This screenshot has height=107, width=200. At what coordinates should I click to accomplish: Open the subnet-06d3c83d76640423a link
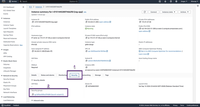coord(98,61)
